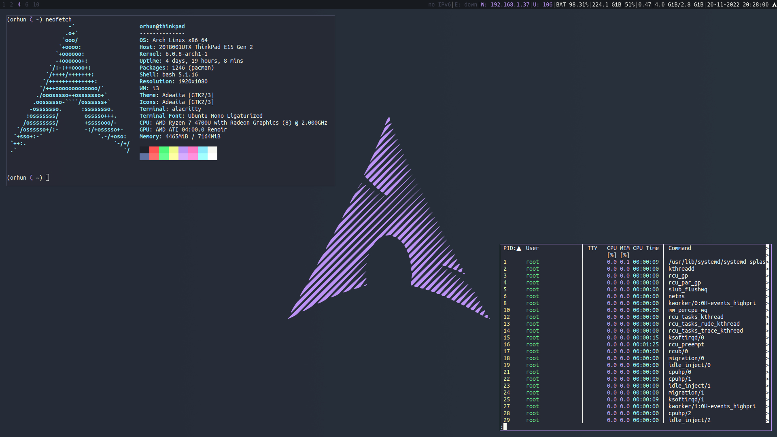Sort process list by TTY header
Screen dimensions: 777x437
coord(592,248)
